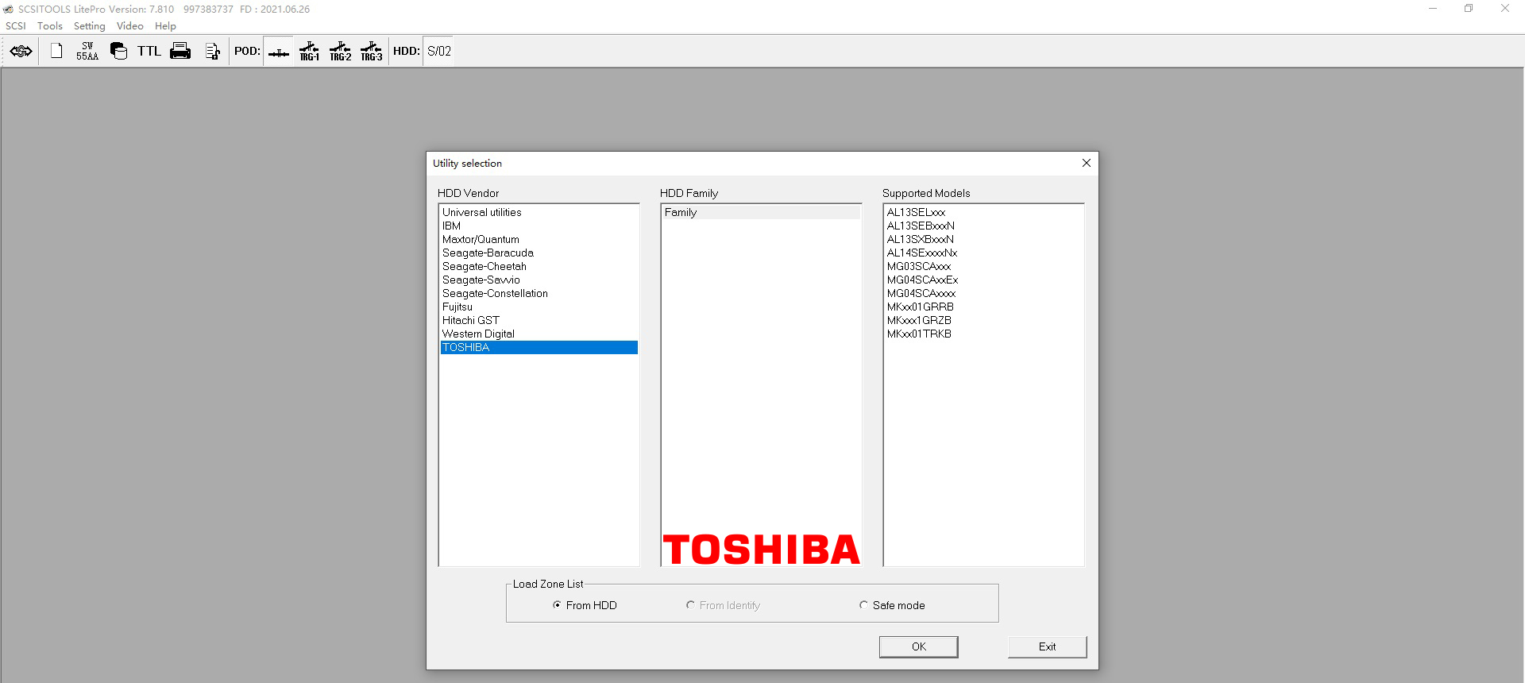The width and height of the screenshot is (1525, 683).
Task: Select the TRG-2 trigger icon
Action: (x=341, y=52)
